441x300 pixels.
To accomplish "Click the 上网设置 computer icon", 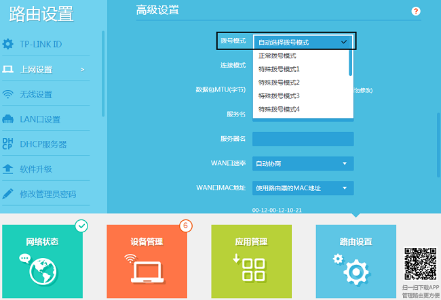I will (8, 69).
